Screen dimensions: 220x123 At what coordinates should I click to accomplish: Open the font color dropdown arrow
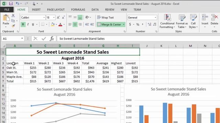click(x=64, y=25)
